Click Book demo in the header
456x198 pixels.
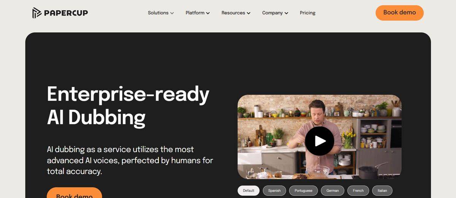[x=399, y=13]
